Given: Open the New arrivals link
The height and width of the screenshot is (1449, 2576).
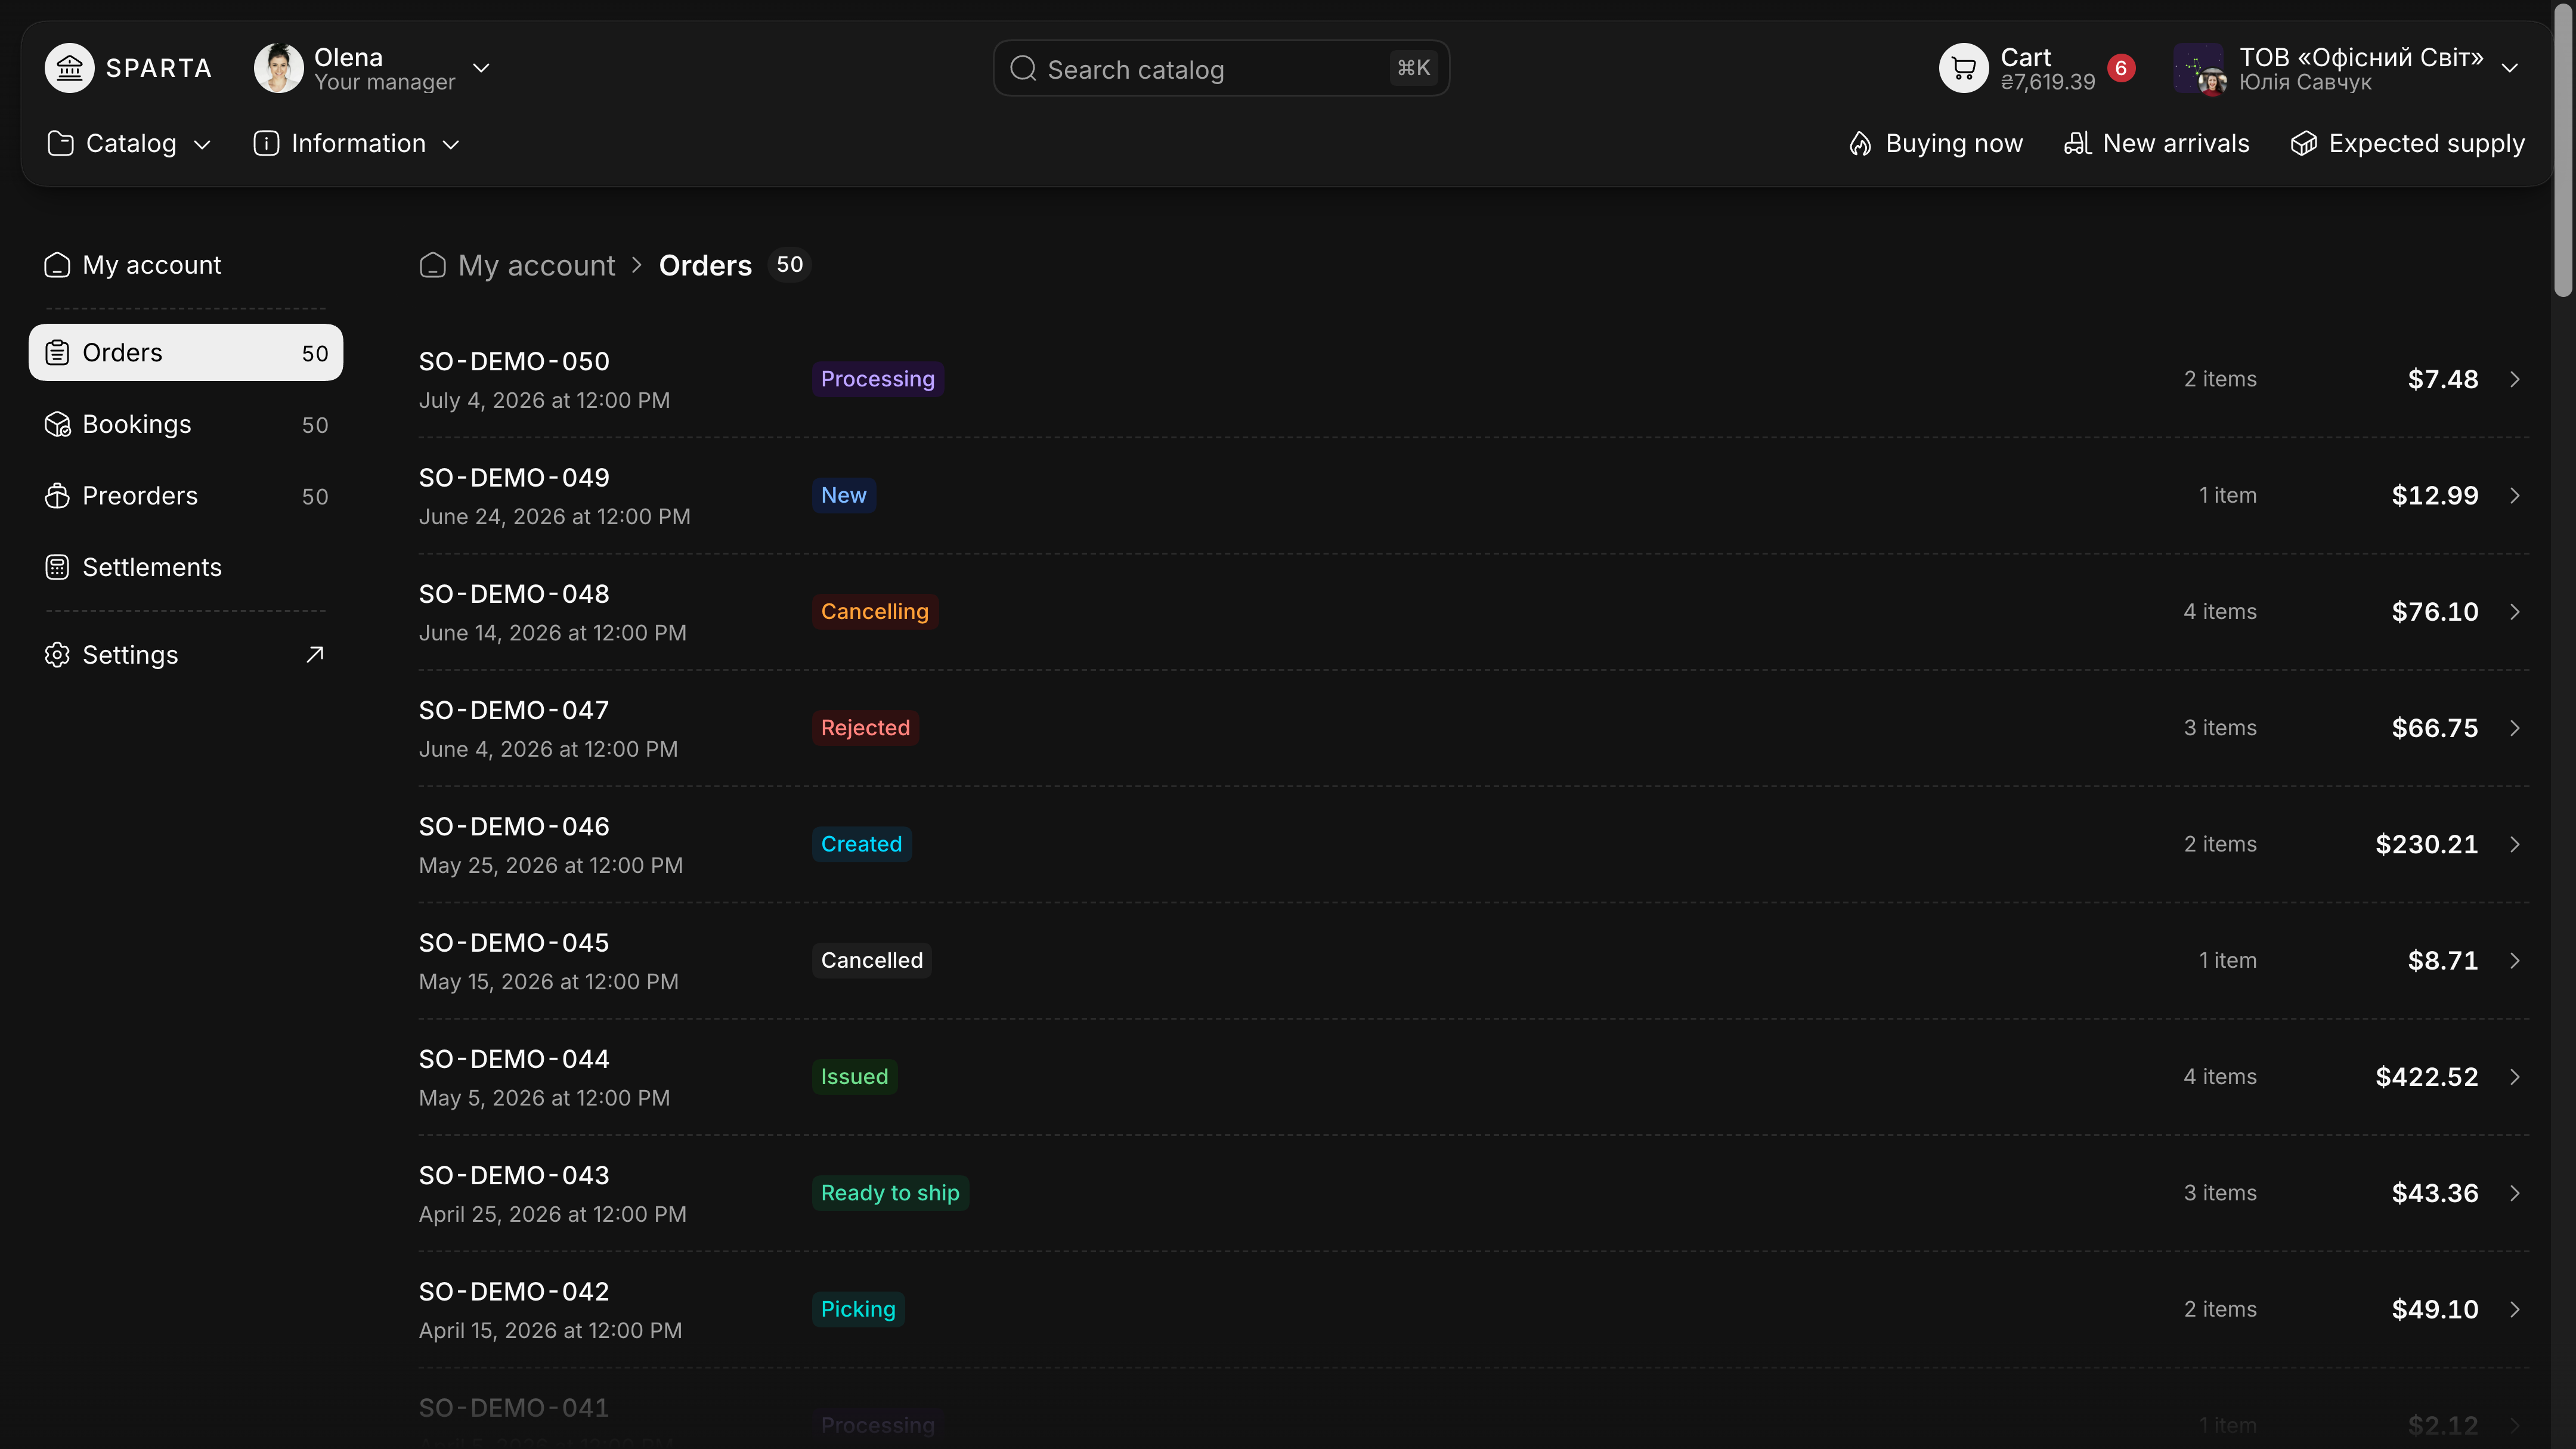Looking at the screenshot, I should [2157, 144].
